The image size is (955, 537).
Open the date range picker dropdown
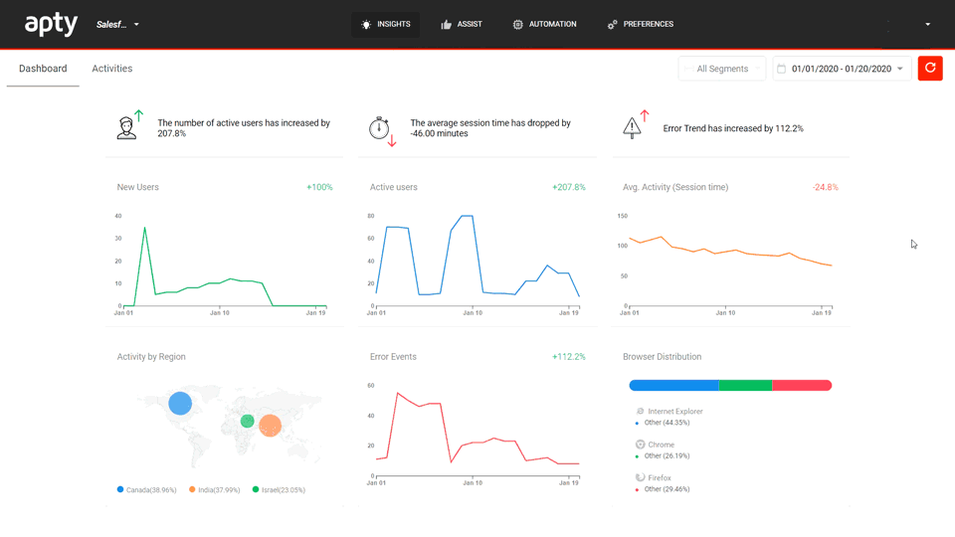[842, 69]
